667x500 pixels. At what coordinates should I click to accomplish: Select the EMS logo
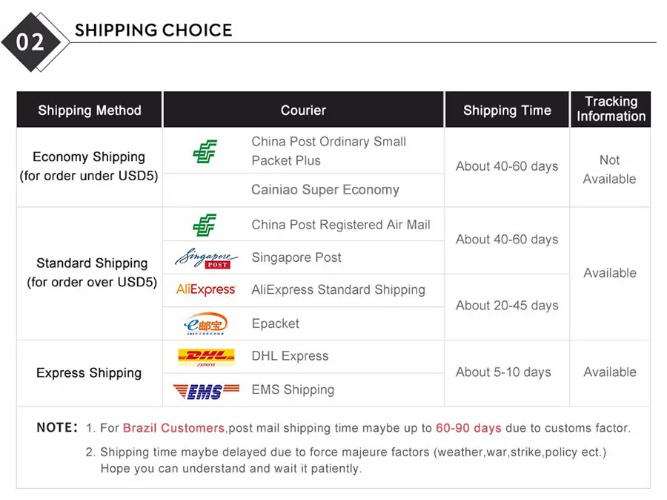click(206, 391)
